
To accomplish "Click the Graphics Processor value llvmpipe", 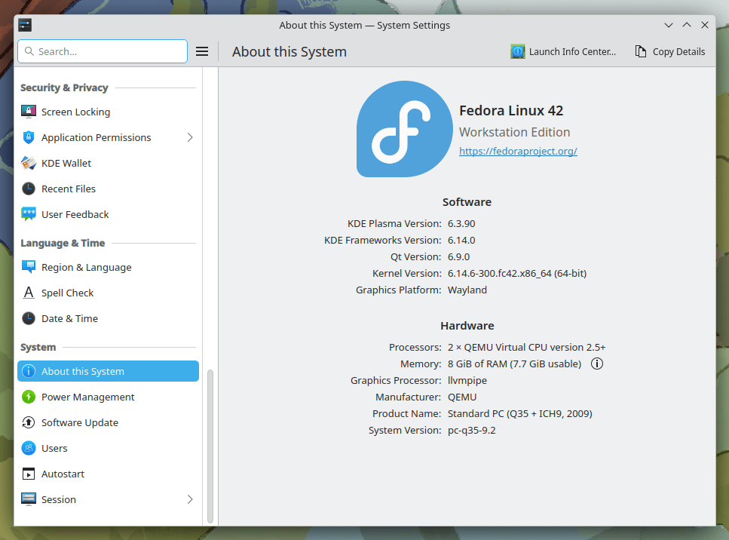I will click(467, 380).
